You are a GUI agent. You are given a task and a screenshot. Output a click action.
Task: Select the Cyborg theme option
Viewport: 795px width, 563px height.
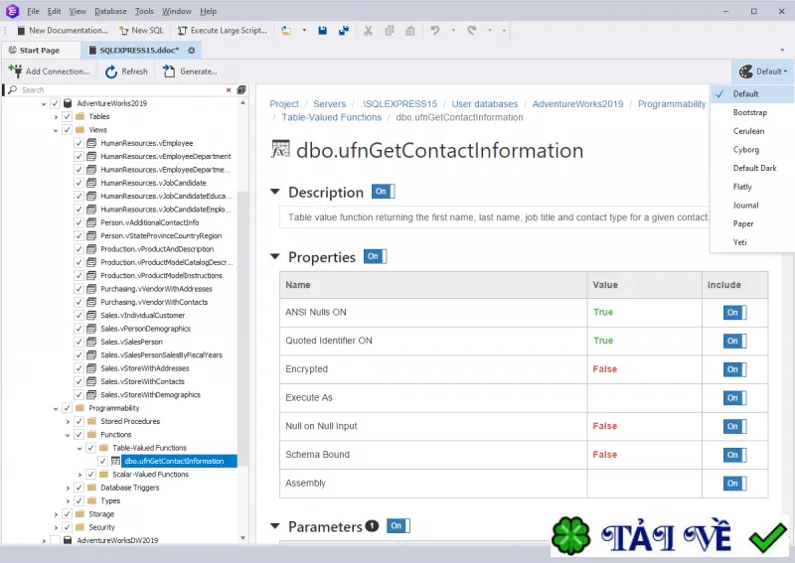746,150
